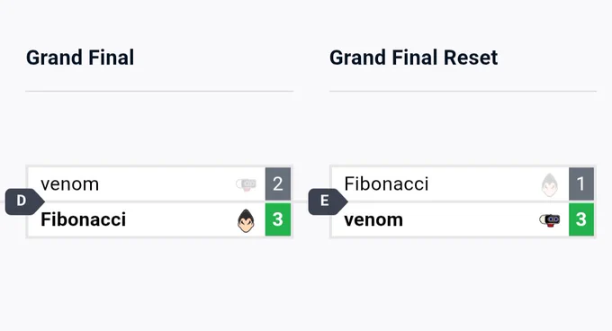This screenshot has height=331, width=612.
Task: Click the Grand Final round heading
Action: [80, 58]
